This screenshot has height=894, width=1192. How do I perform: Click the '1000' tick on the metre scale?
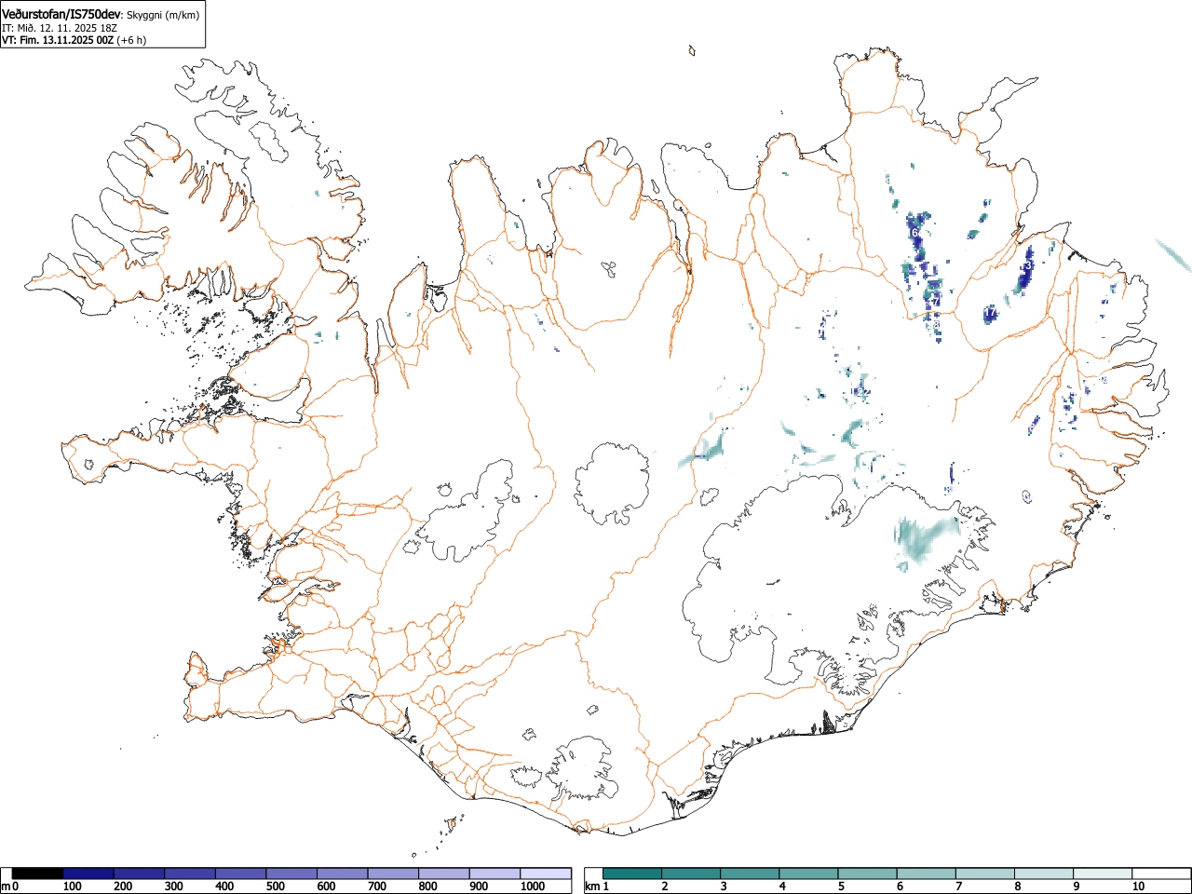(x=532, y=887)
